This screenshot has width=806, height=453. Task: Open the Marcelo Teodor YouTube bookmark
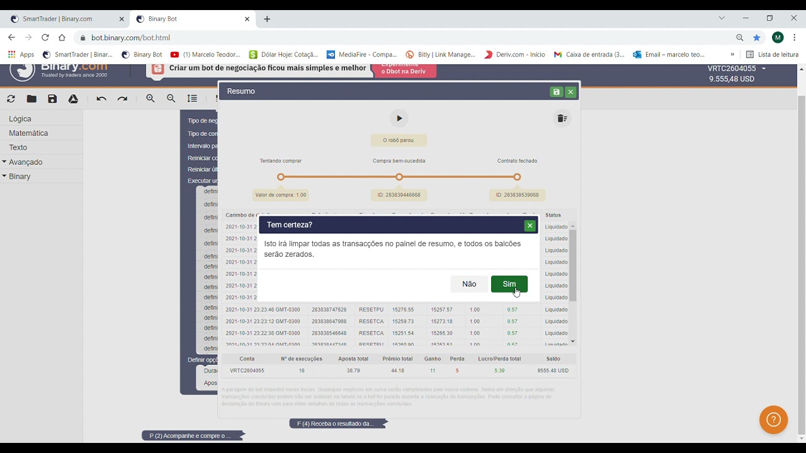pos(205,55)
